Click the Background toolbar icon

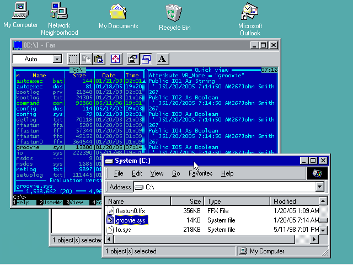point(146,59)
